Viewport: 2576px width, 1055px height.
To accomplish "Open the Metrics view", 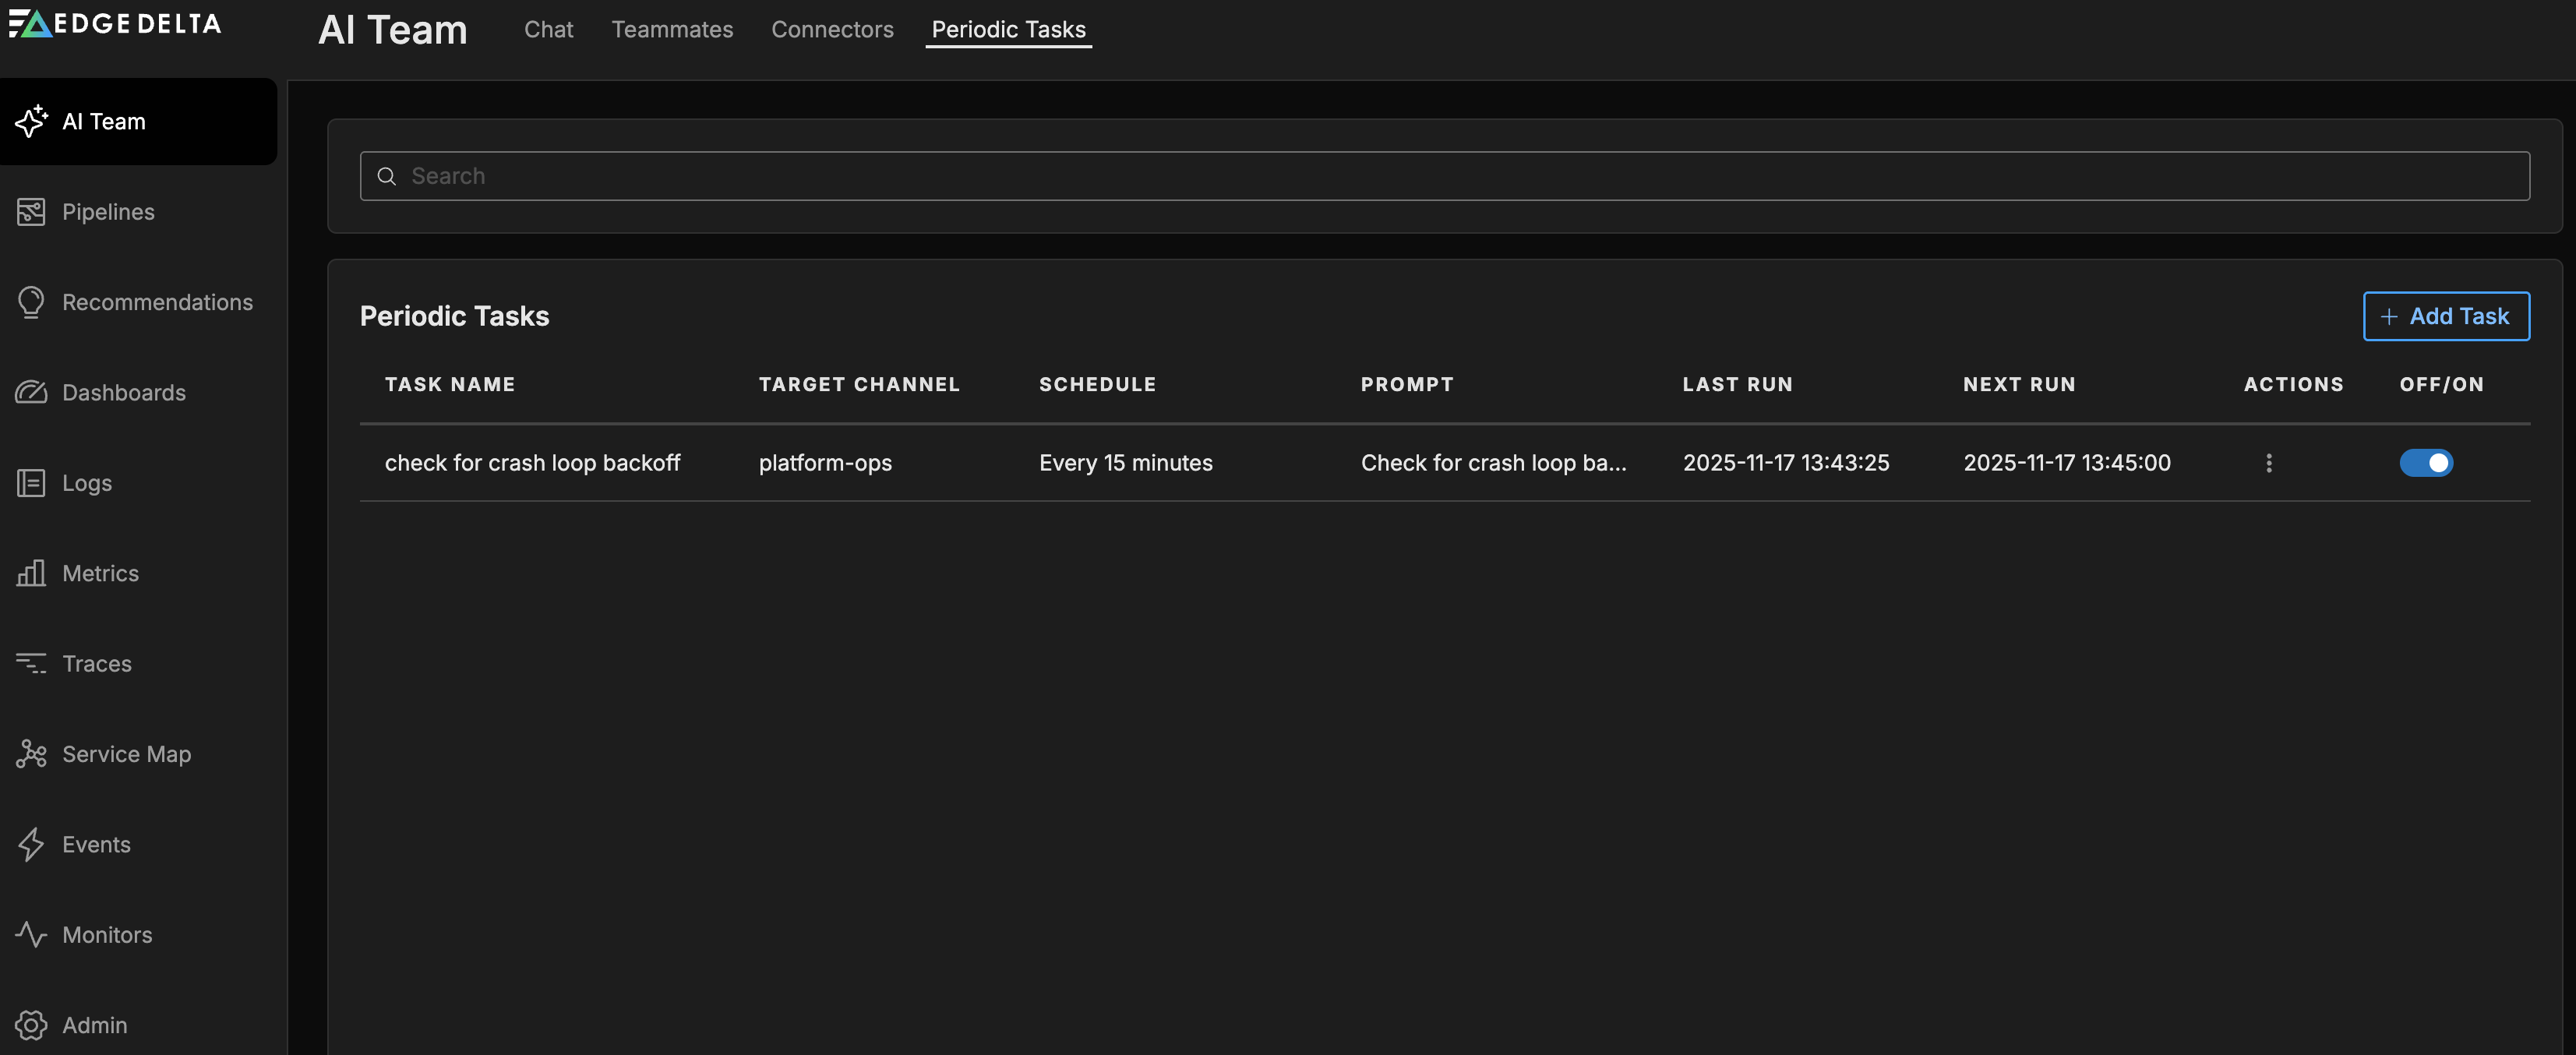I will pos(101,573).
